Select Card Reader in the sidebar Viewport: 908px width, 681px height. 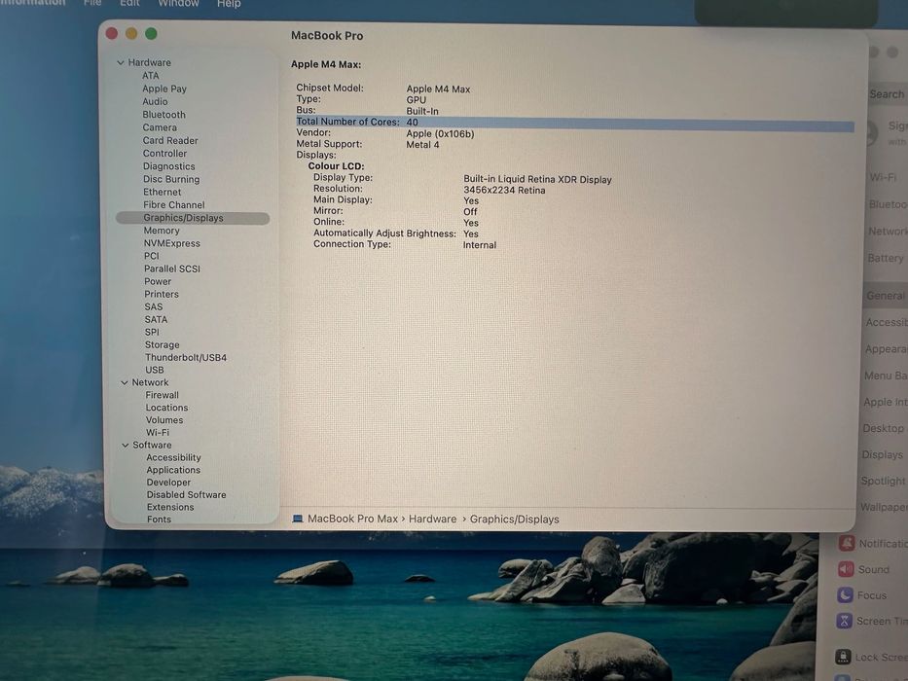pyautogui.click(x=170, y=140)
